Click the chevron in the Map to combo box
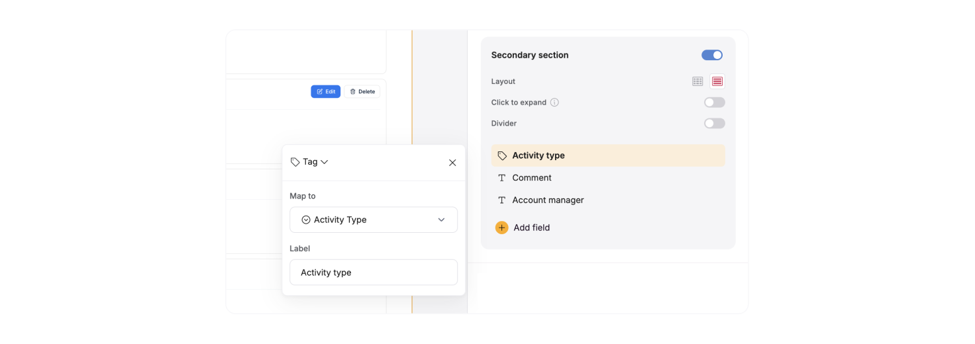 [x=441, y=220]
